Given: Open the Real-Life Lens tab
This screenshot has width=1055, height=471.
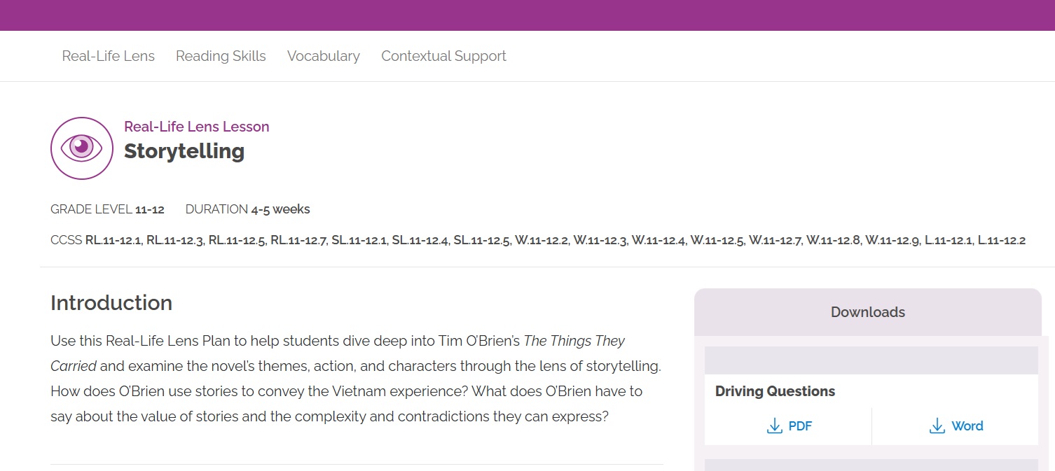Looking at the screenshot, I should coord(108,56).
